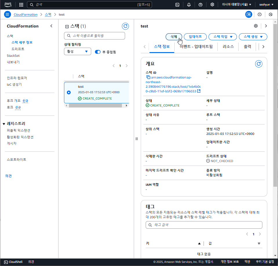
Task: Open Drift in the sidebar
Action: point(18,49)
